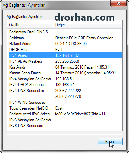Image resolution: width=129 pixels, height=153 pixels.
Task: Click the Değer column header
Action: point(87,25)
